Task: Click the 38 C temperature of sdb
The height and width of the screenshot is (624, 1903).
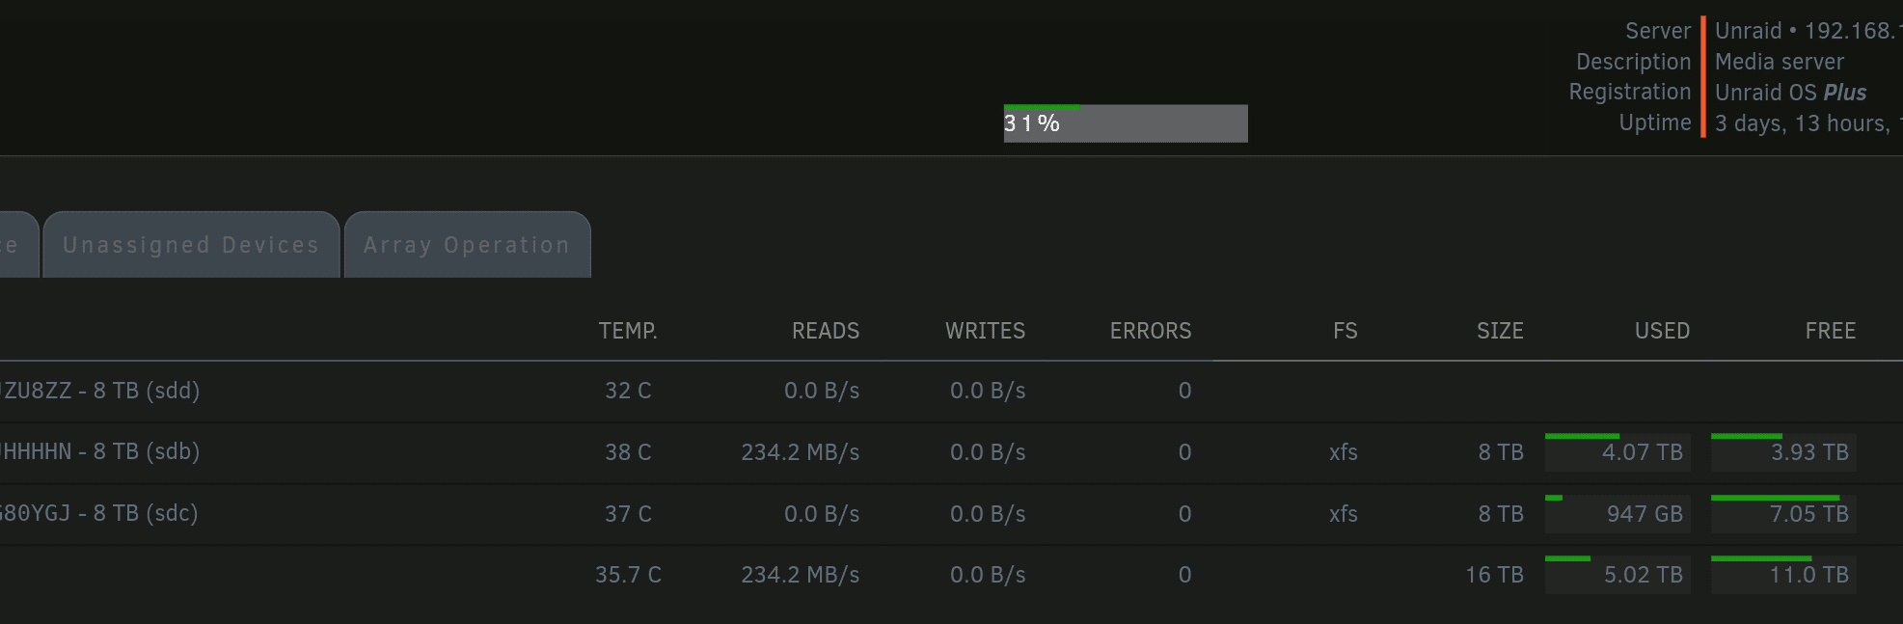Action: tap(628, 452)
